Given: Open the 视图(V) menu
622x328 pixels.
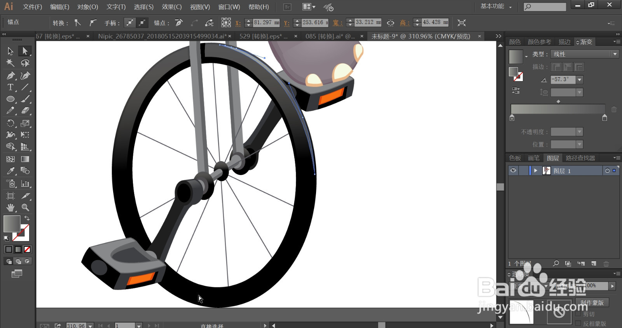Looking at the screenshot, I should [x=200, y=7].
